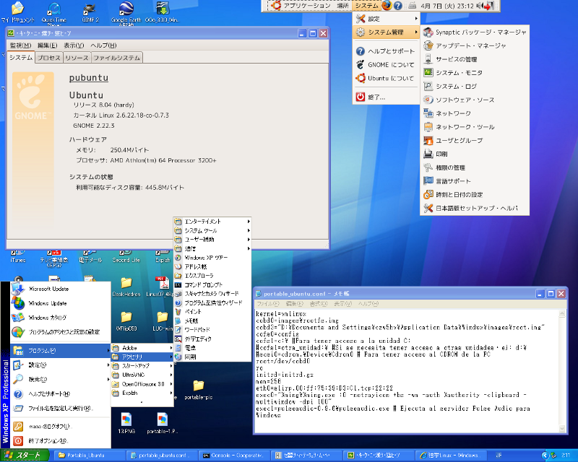Open portable_ubuntu.conf taskbar button

click(162, 456)
